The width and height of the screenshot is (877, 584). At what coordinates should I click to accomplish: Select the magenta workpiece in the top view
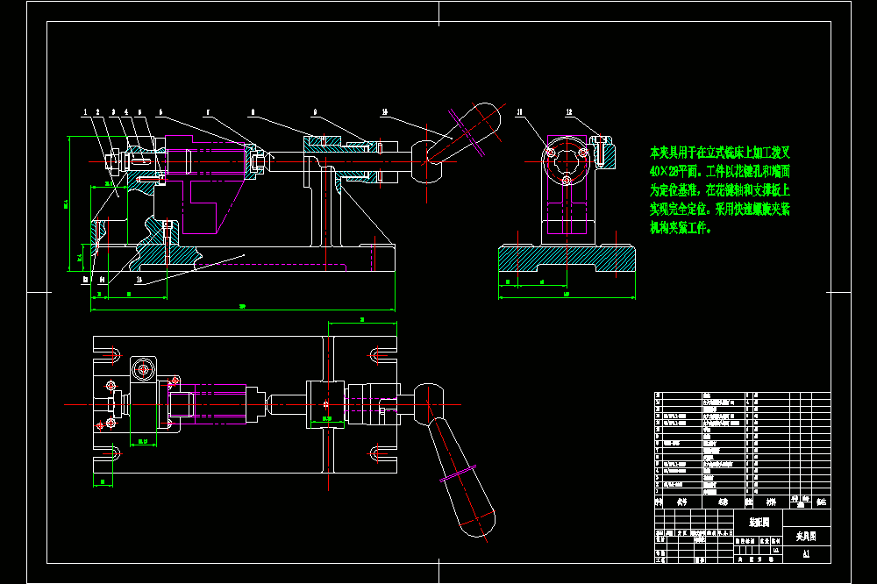pyautogui.click(x=207, y=404)
